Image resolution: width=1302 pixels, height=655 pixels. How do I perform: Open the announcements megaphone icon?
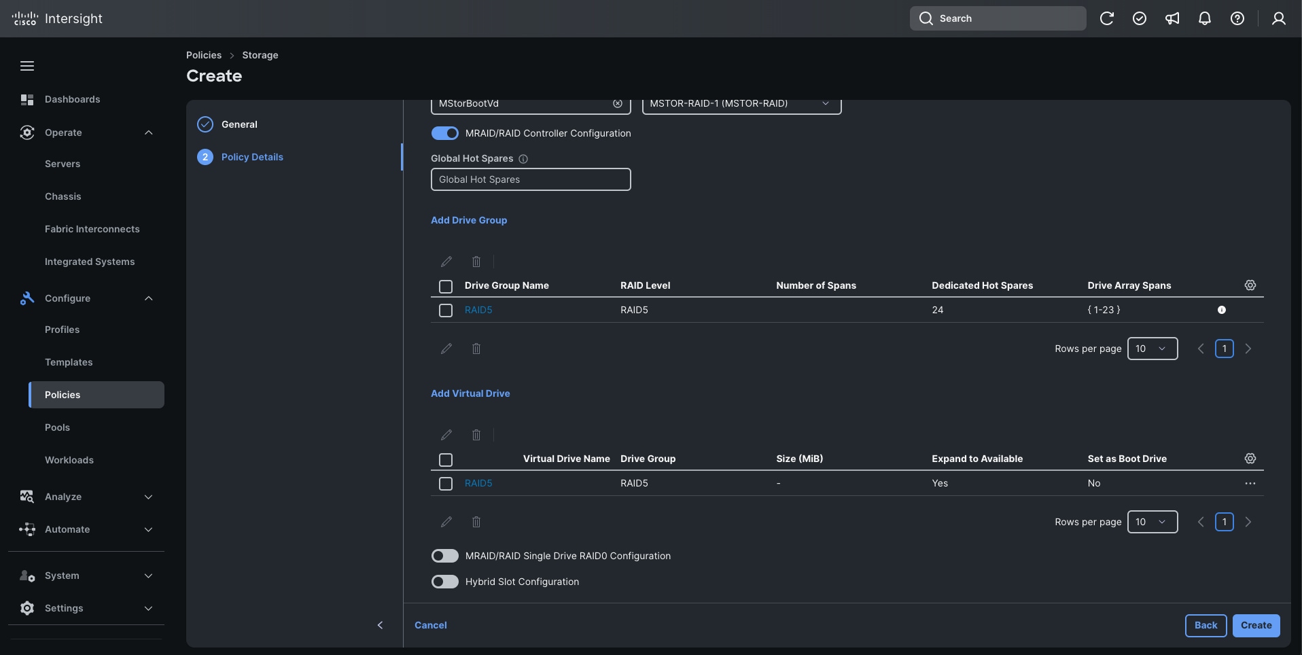(1172, 18)
